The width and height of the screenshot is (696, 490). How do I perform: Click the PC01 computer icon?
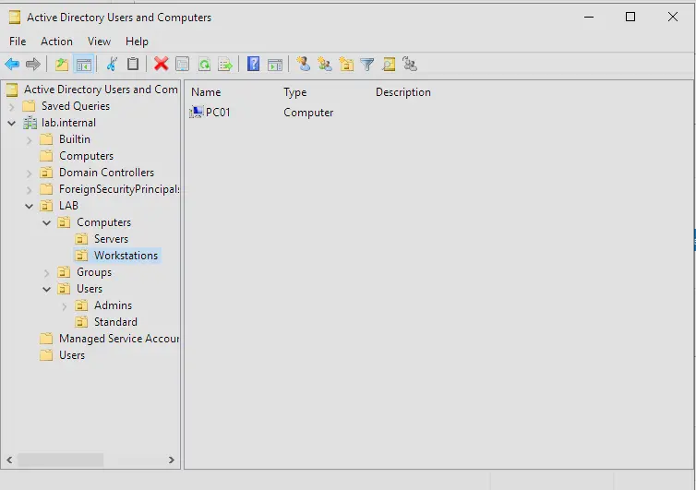[197, 113]
